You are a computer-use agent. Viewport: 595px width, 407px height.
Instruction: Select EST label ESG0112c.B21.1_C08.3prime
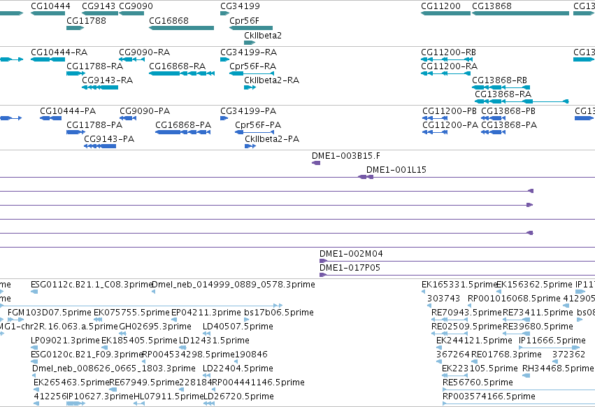(x=92, y=285)
